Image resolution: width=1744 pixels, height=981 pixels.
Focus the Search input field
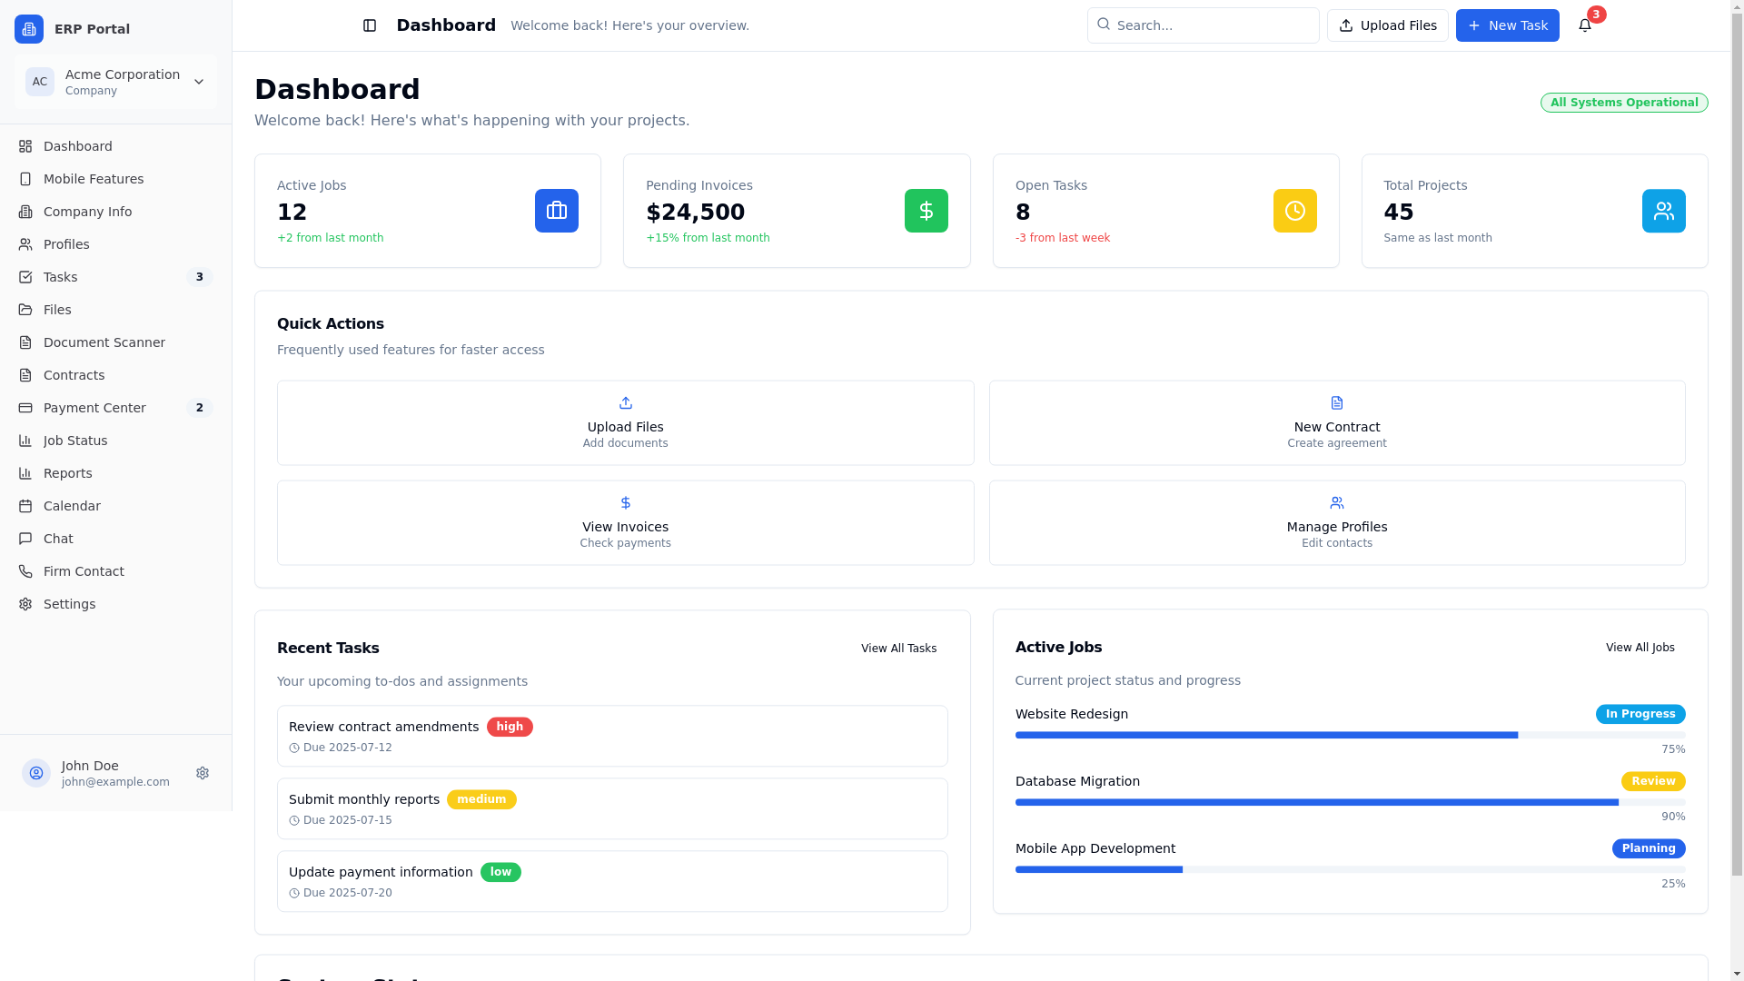click(1203, 25)
